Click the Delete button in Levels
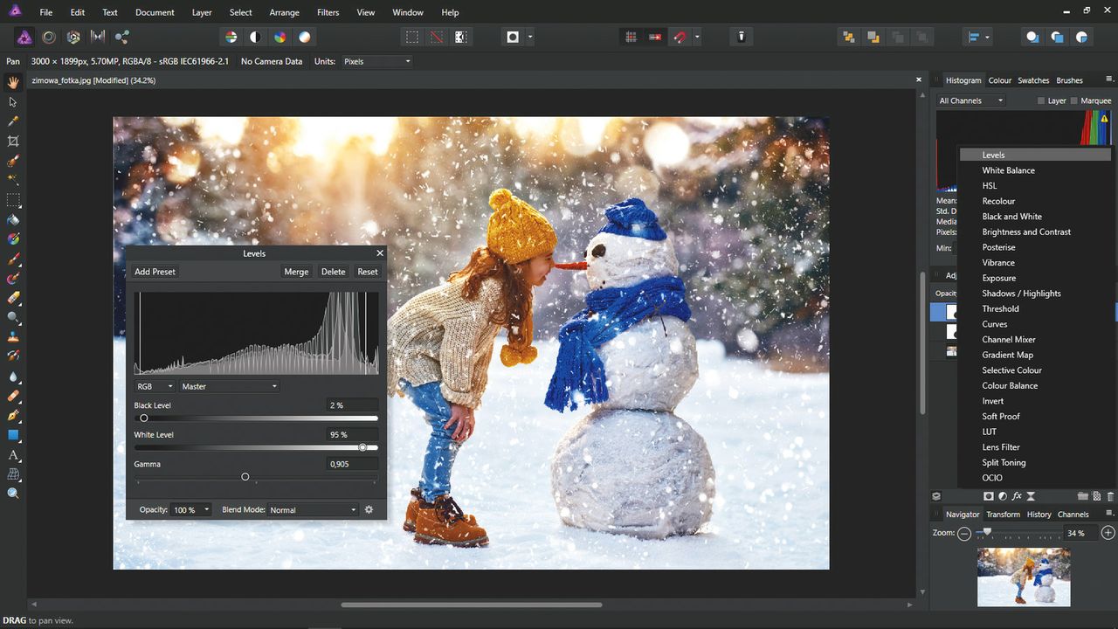 (333, 272)
